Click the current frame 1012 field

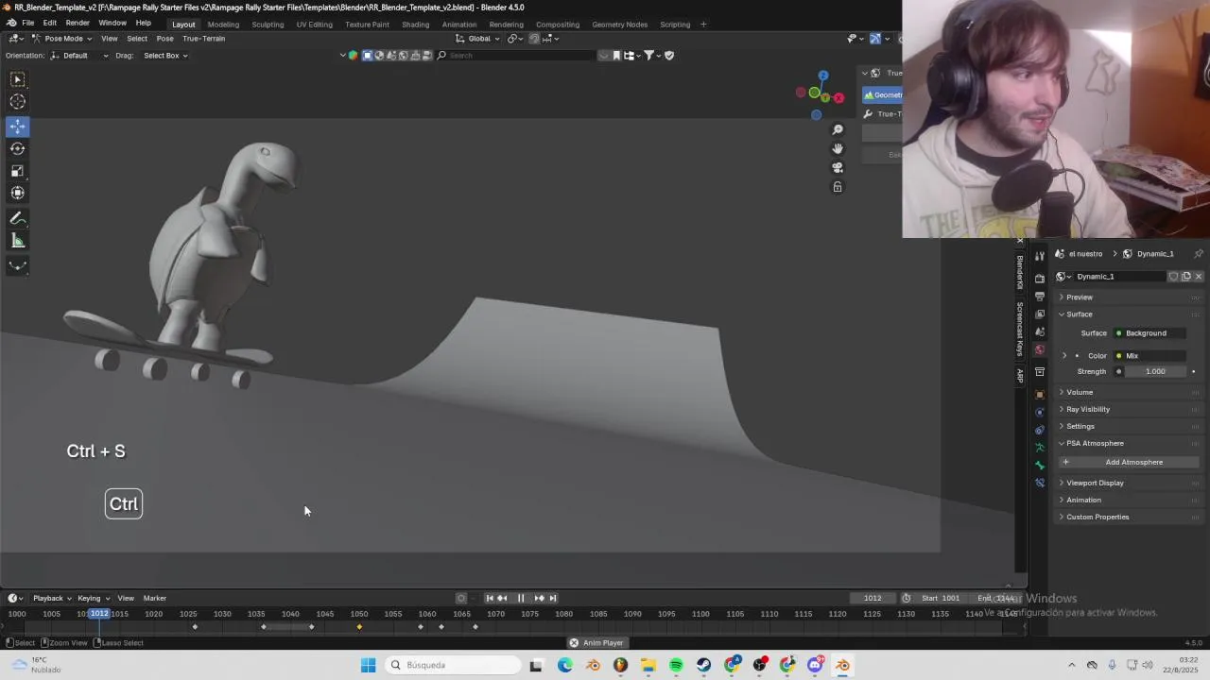[x=873, y=598]
